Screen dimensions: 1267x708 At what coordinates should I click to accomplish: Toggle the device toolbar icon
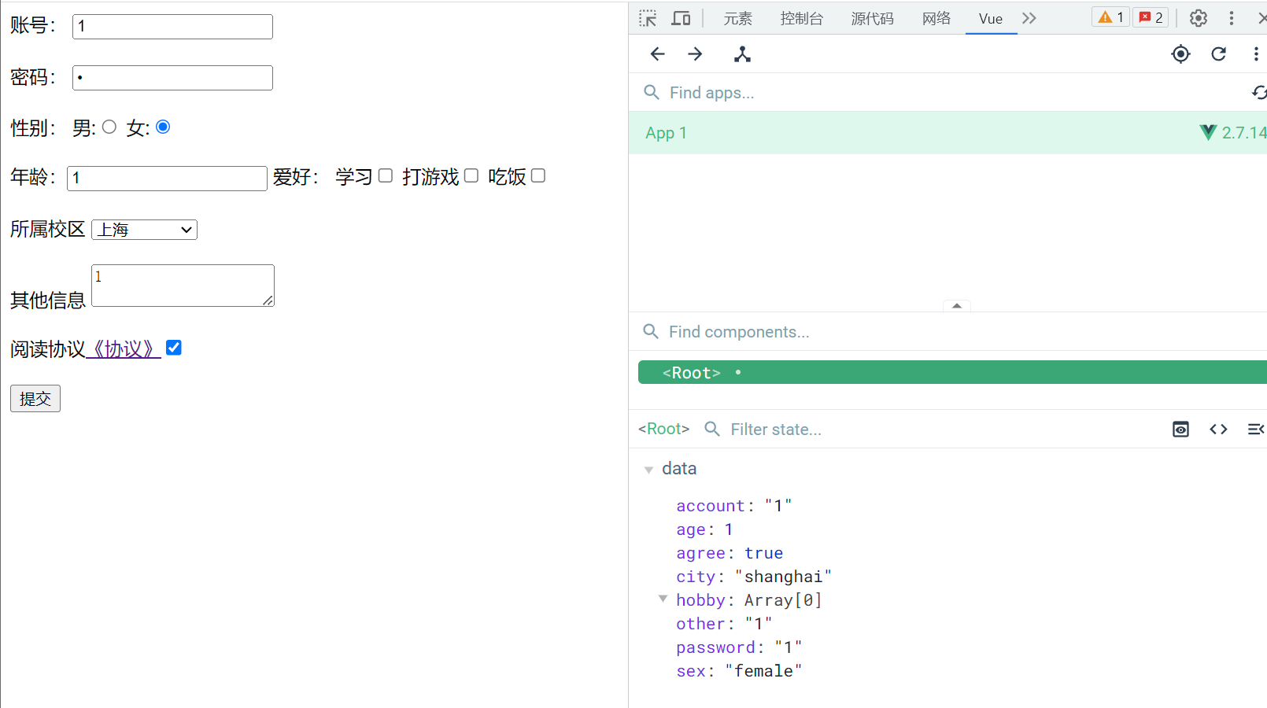pos(681,18)
